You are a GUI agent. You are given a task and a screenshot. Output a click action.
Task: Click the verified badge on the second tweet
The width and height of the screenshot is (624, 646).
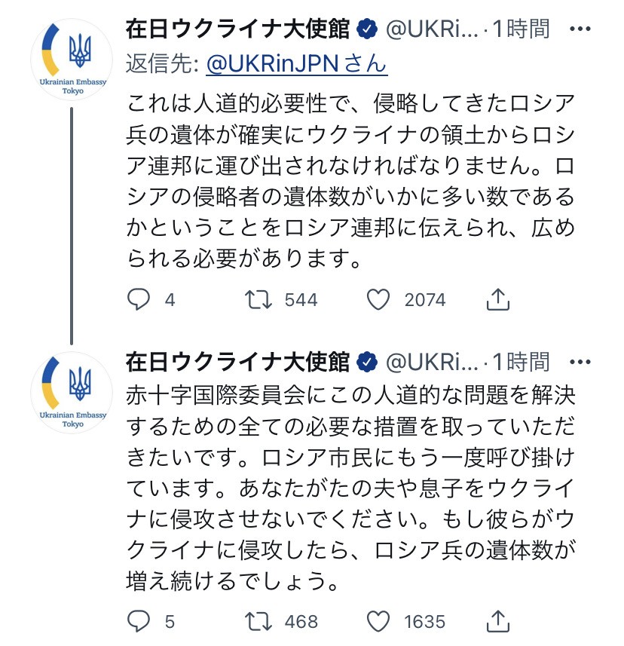click(367, 363)
